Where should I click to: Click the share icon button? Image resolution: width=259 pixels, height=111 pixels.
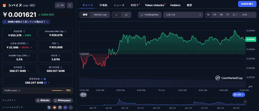(x=70, y=5)
